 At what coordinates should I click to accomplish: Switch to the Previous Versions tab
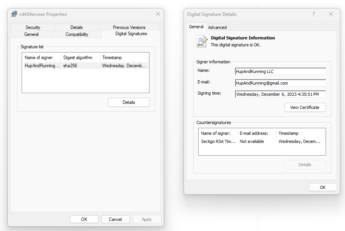[129, 27]
